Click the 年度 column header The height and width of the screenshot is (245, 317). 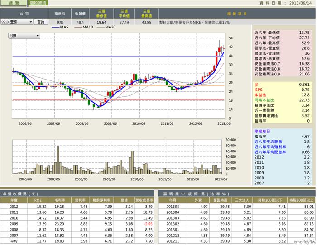pyautogui.click(x=14, y=200)
